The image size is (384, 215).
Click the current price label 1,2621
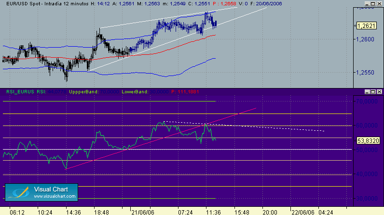point(366,26)
